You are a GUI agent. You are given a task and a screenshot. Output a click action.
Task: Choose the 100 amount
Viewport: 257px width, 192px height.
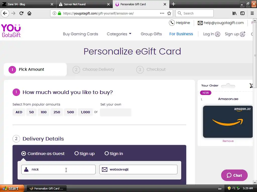(44, 112)
